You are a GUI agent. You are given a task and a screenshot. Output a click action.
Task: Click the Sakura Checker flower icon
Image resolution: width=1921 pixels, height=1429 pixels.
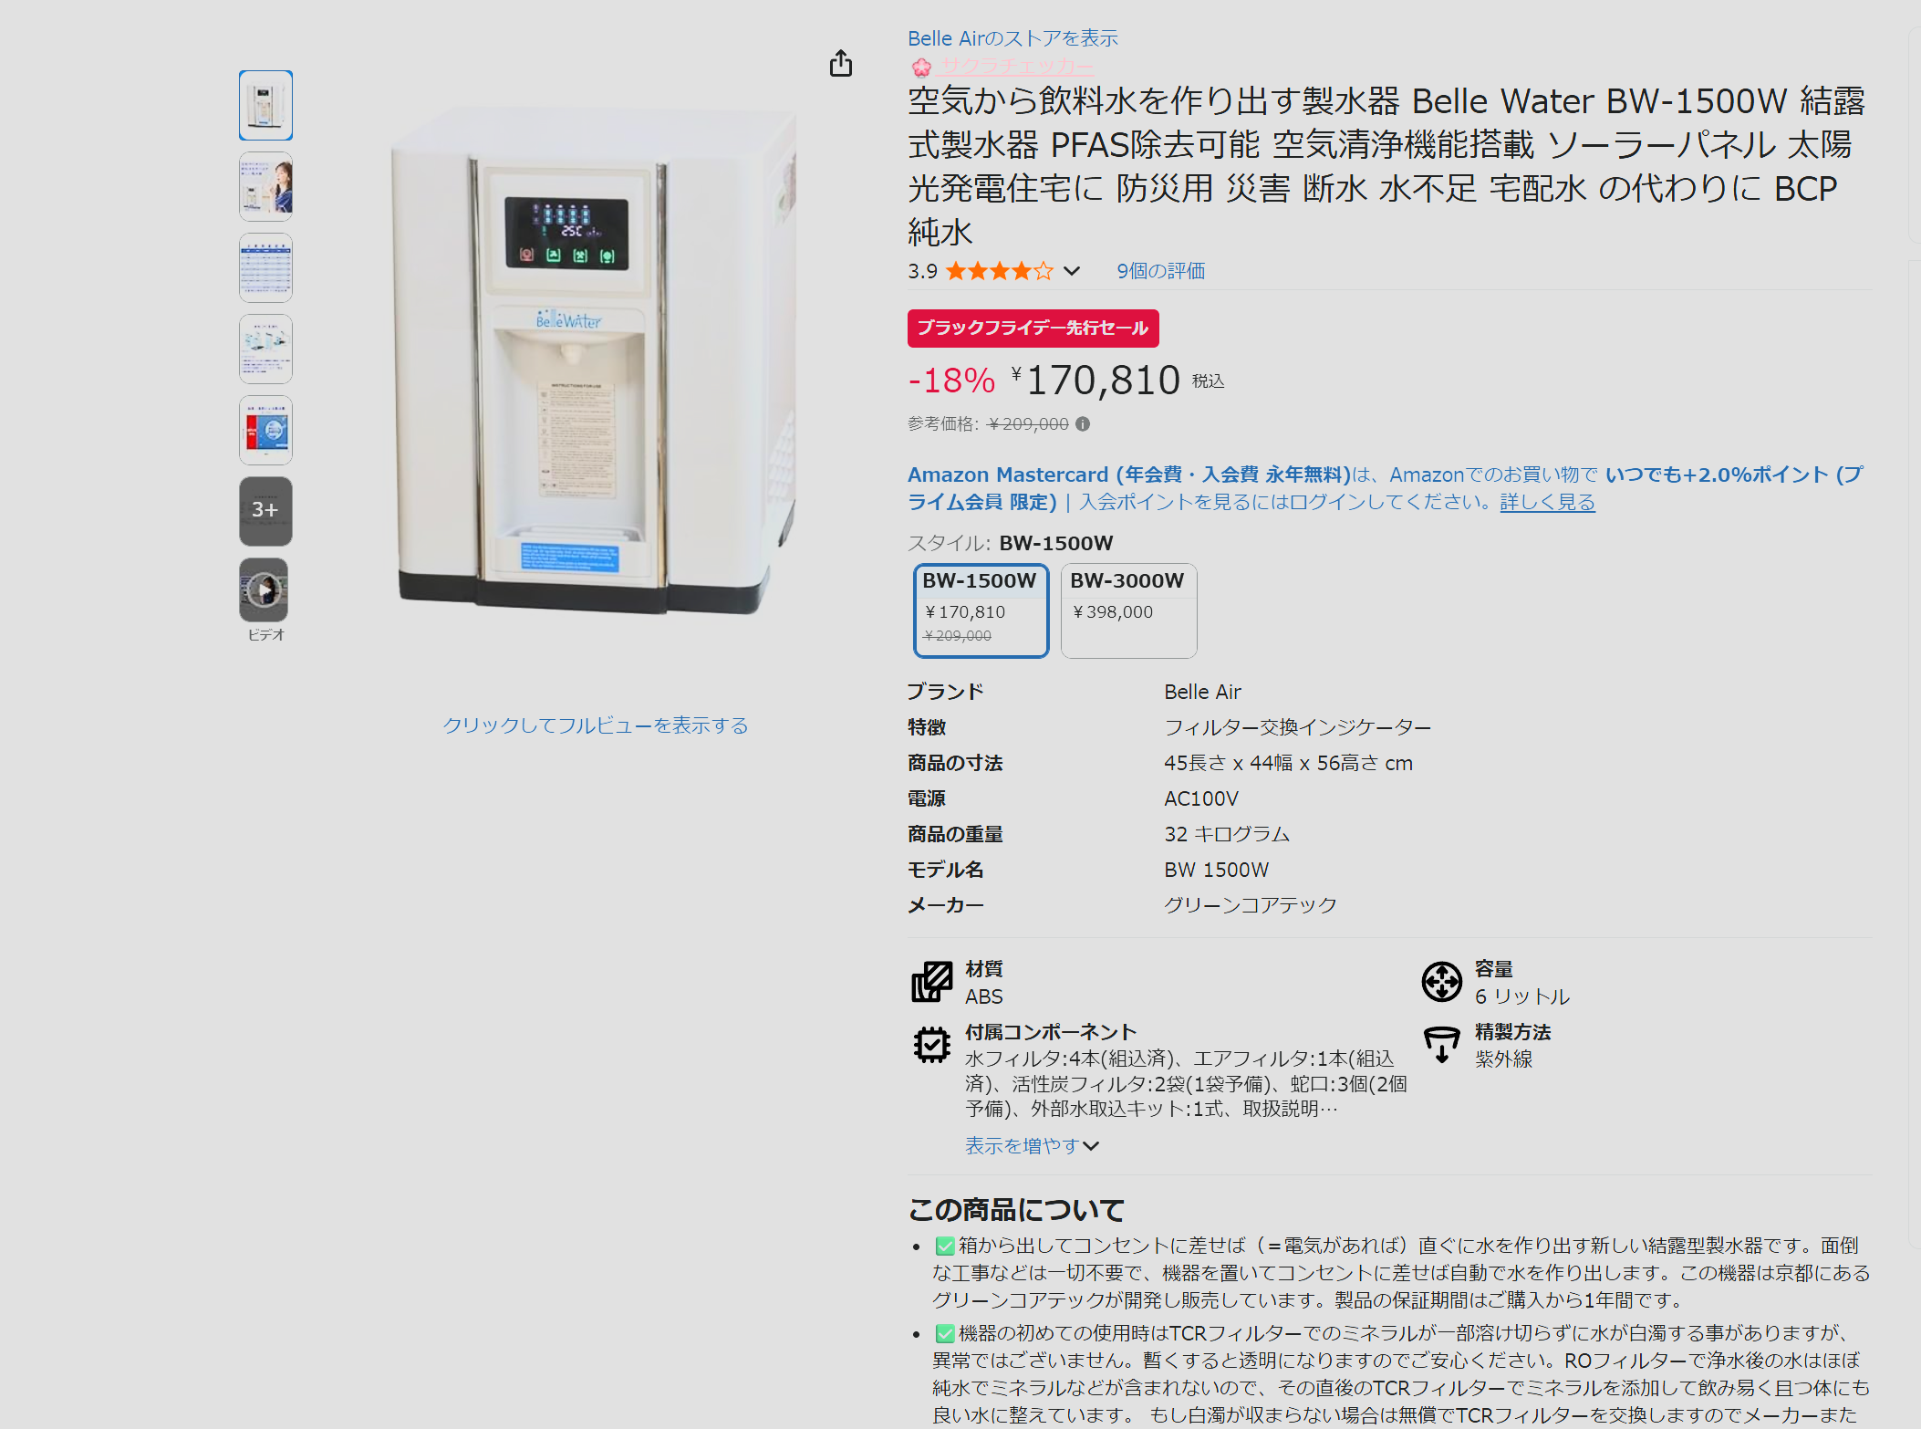tap(921, 67)
